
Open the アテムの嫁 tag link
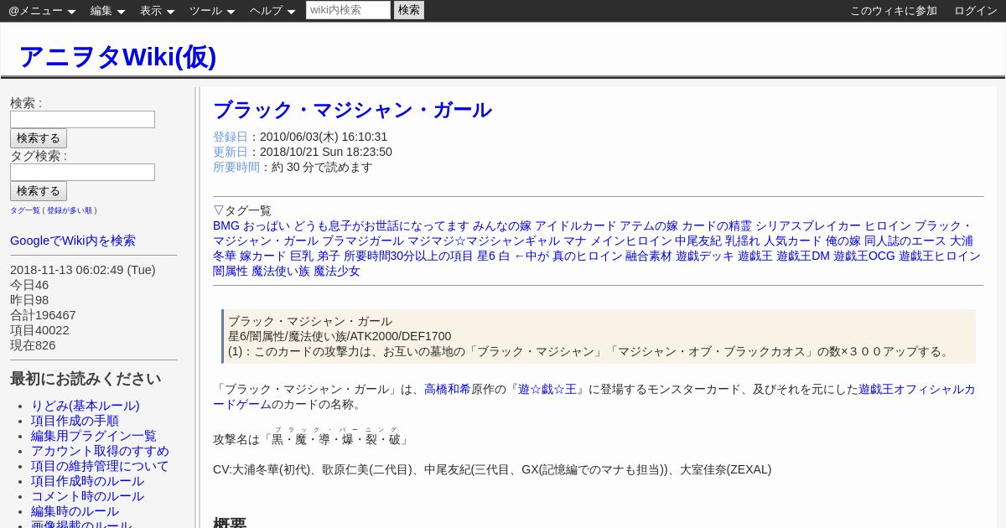click(x=649, y=225)
